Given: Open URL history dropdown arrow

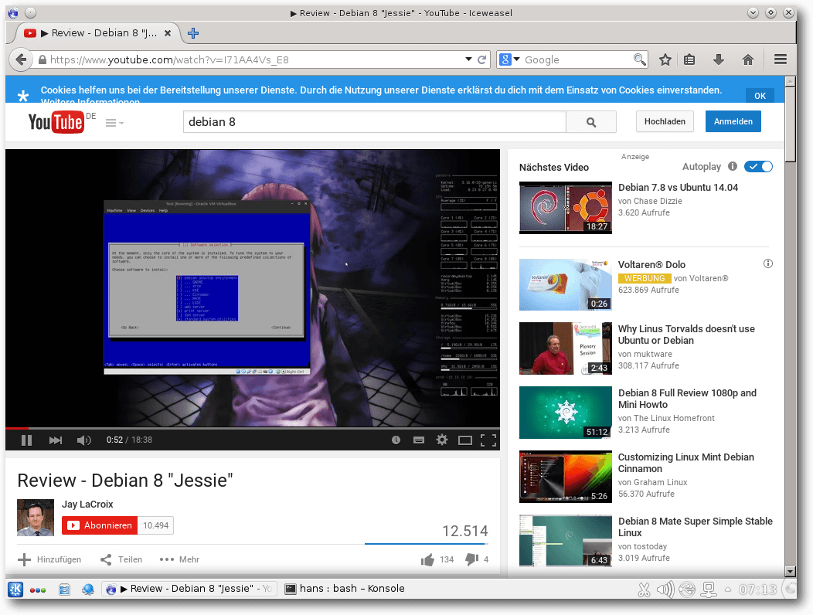Looking at the screenshot, I should pos(468,59).
